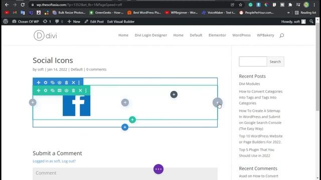Image resolution: width=321 pixels, height=180 pixels.
Task: Open Chrome three-dot menu
Action: 314,4
